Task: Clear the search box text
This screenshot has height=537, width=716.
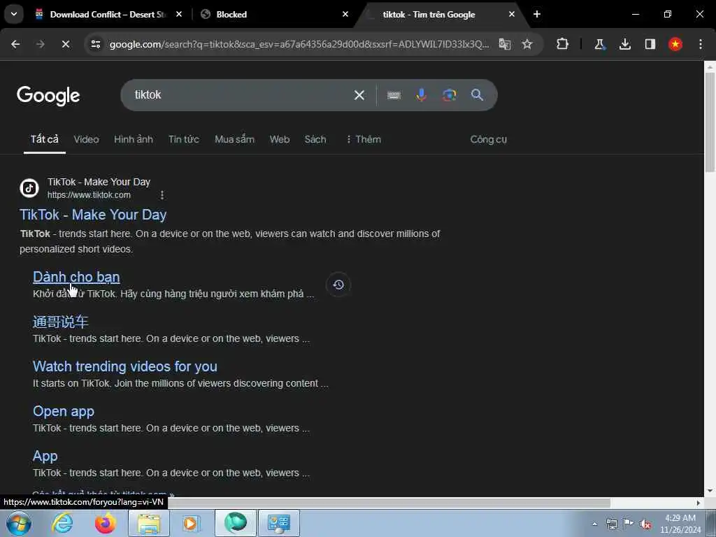Action: pyautogui.click(x=359, y=95)
